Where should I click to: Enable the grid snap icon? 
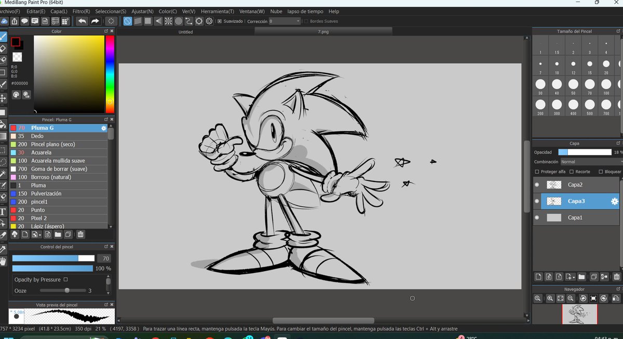148,21
